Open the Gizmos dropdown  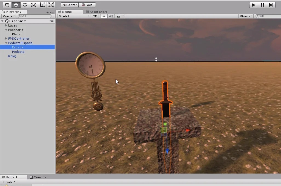click(x=246, y=16)
